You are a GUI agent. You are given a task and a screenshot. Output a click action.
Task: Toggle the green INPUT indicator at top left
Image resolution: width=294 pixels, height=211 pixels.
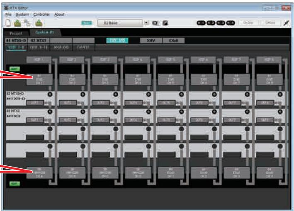15,69
